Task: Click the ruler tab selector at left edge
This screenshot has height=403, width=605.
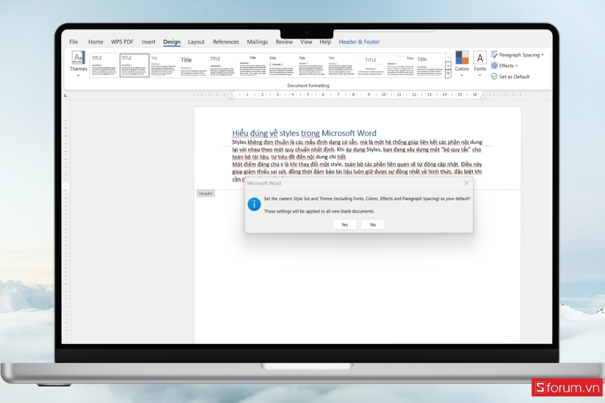Action: coord(66,95)
